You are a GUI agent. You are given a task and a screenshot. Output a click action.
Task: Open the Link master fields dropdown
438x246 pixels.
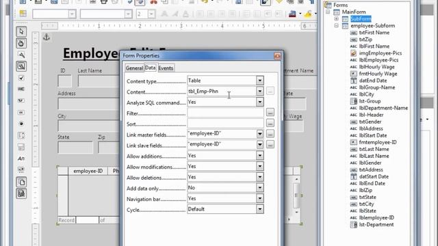click(x=260, y=134)
